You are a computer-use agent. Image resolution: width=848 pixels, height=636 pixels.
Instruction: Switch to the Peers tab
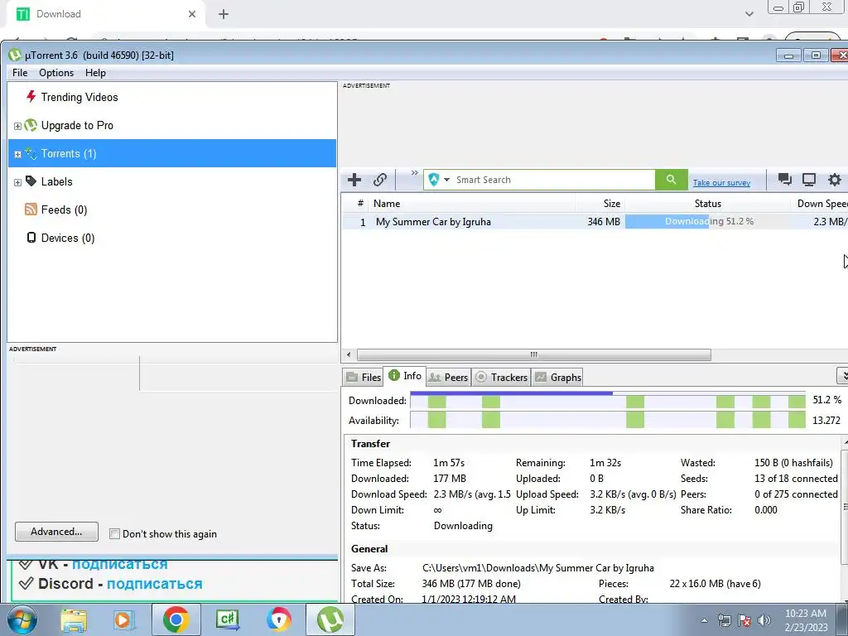(448, 378)
